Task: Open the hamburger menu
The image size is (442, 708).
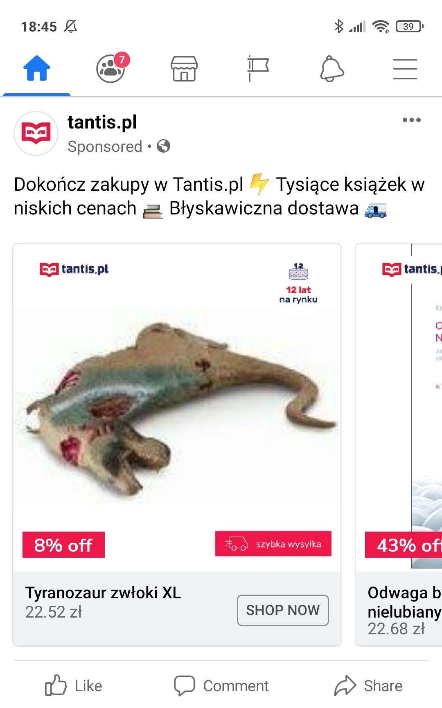Action: click(405, 69)
